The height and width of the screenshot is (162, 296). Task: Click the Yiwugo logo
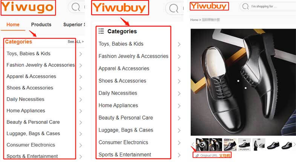28,8
